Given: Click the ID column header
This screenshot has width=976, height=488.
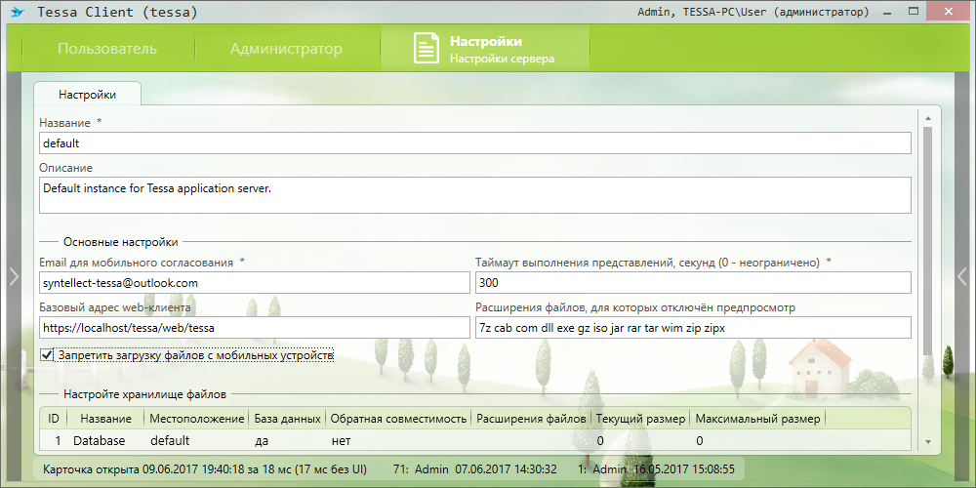Looking at the screenshot, I should [x=54, y=419].
